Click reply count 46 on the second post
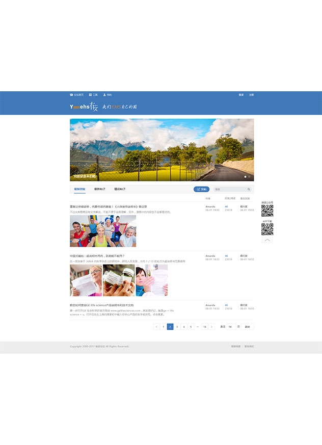The height and width of the screenshot is (445, 322). [x=226, y=256]
